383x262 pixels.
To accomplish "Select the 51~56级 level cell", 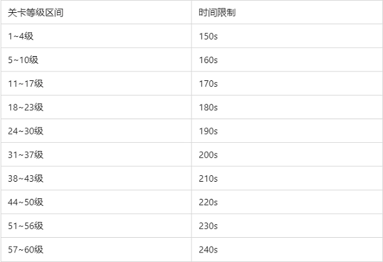I will click(26, 226).
